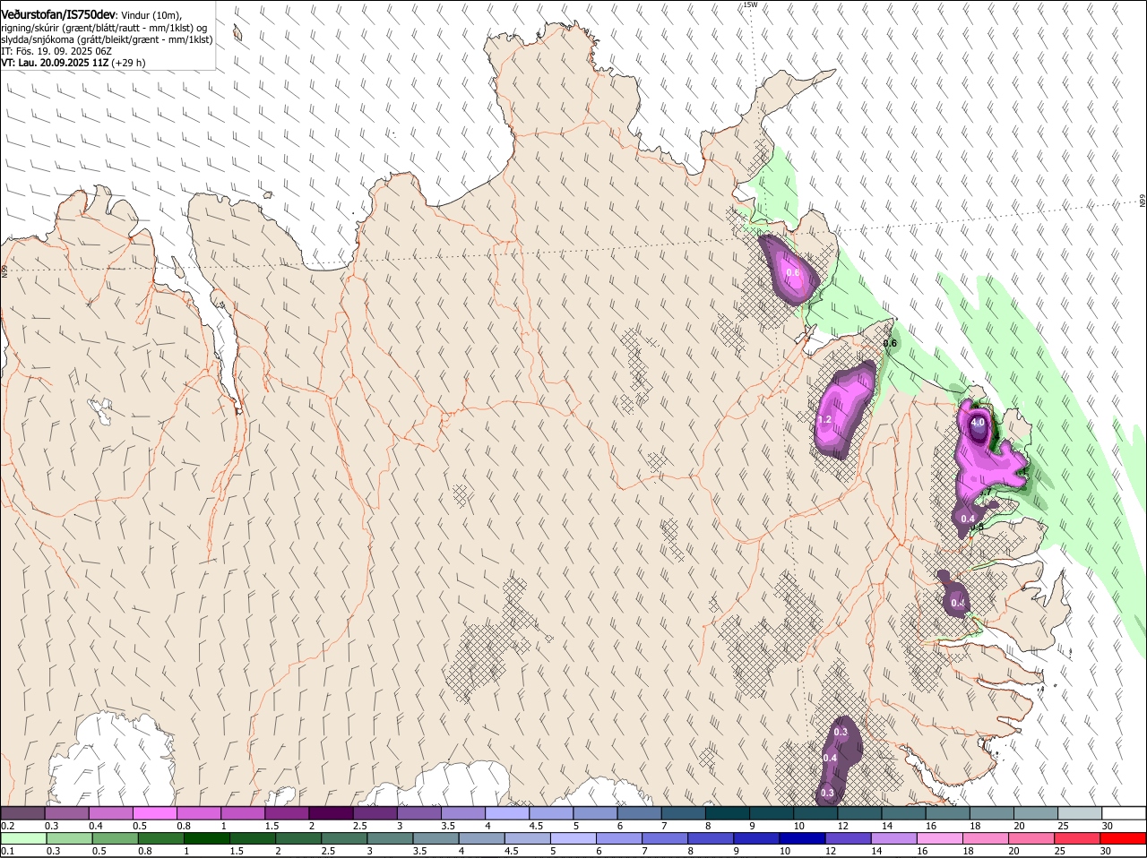Click the upper legend swatch between 8 and 9
The height and width of the screenshot is (858, 1147).
click(x=727, y=812)
